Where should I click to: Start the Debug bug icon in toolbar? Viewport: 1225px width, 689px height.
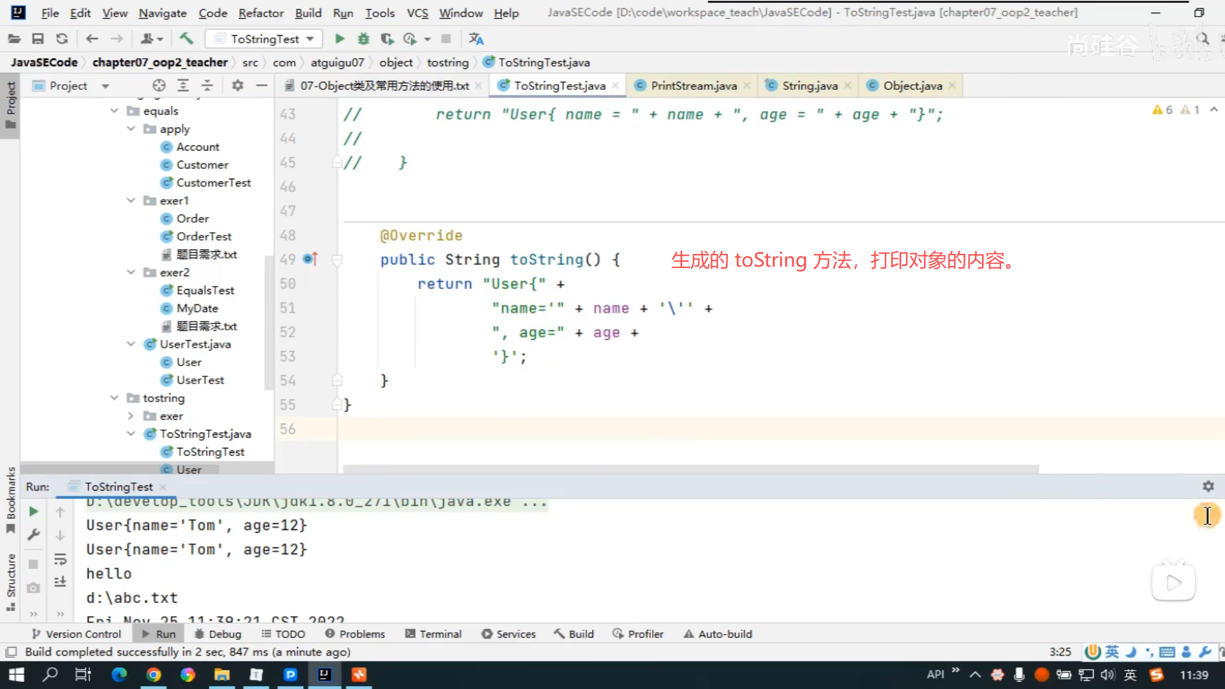coord(363,39)
